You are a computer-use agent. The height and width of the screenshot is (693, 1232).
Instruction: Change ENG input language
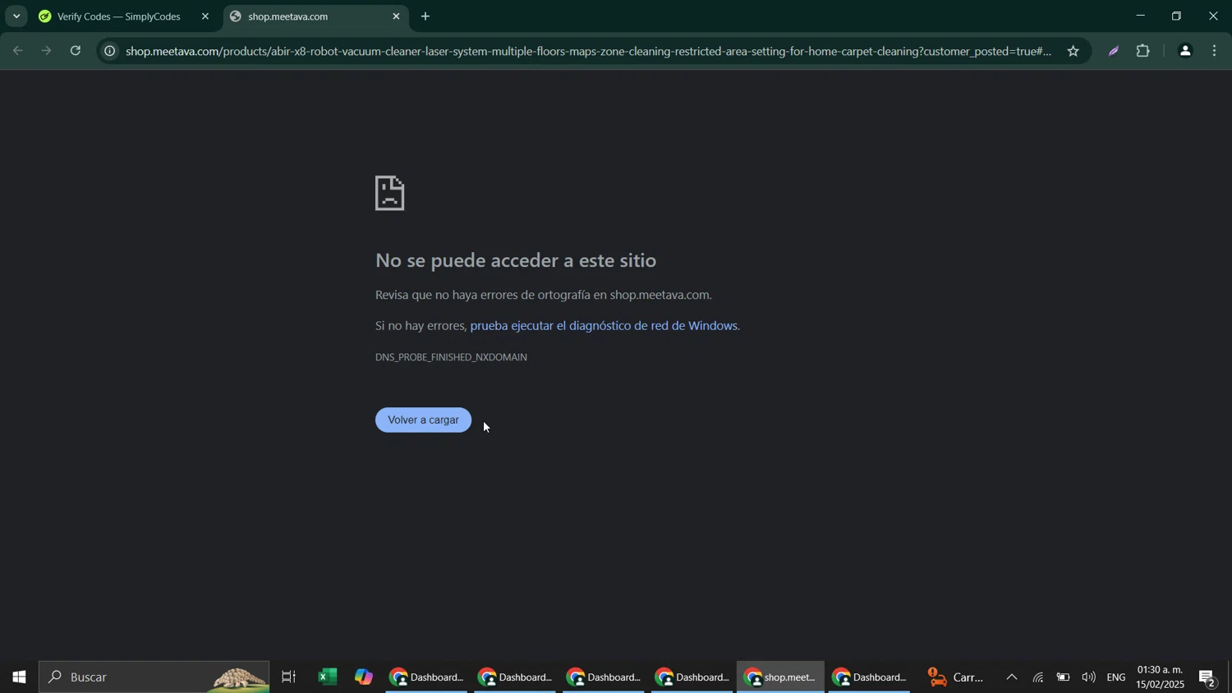(x=1116, y=677)
